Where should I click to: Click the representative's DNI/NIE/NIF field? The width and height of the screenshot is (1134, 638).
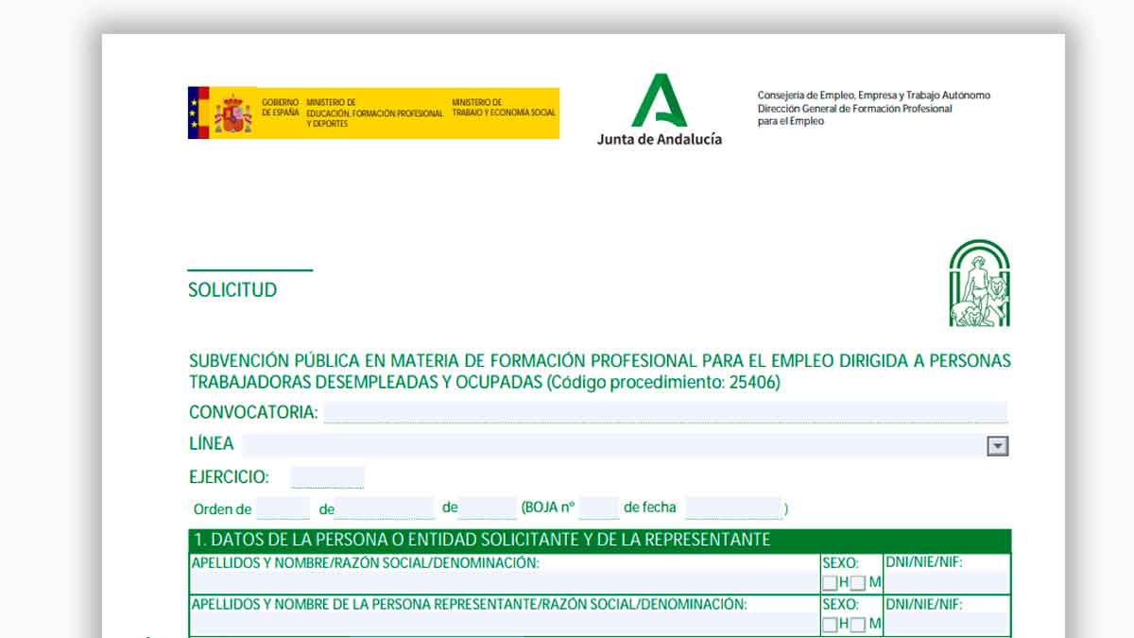tap(945, 622)
